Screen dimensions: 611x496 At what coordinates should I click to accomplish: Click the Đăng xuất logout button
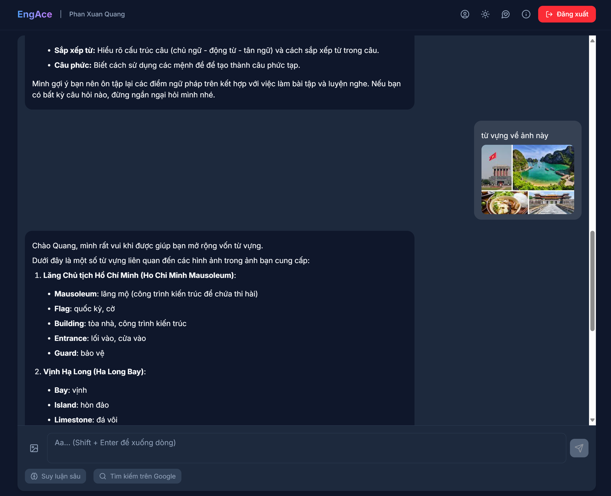(x=567, y=14)
